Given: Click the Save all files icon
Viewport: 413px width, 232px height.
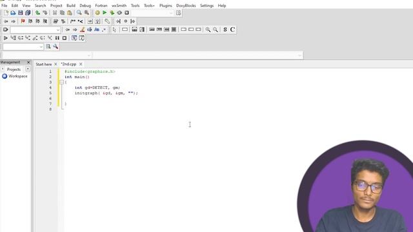Looking at the screenshot, I should pos(28,13).
